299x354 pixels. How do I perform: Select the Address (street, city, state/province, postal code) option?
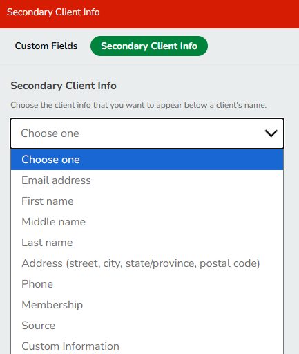(147, 263)
